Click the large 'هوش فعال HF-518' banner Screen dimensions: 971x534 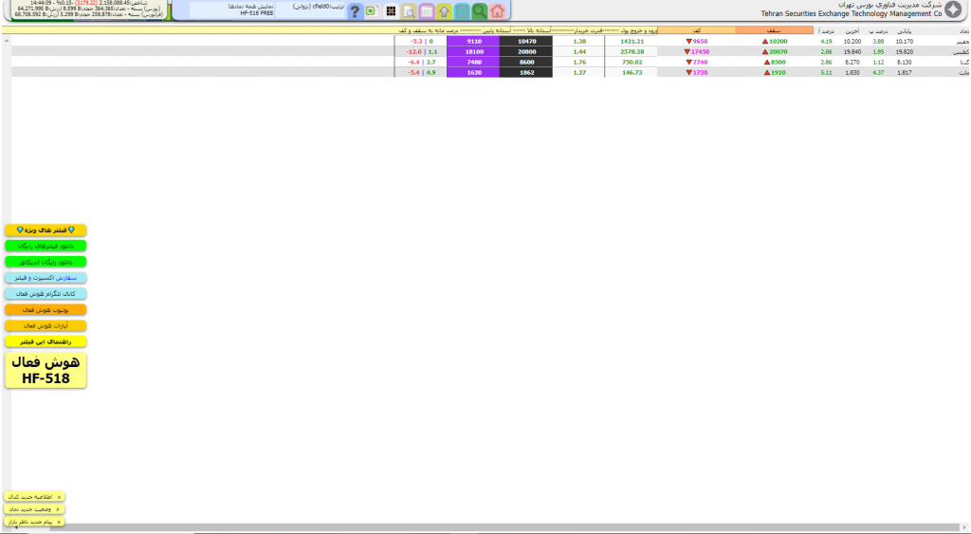pos(46,371)
